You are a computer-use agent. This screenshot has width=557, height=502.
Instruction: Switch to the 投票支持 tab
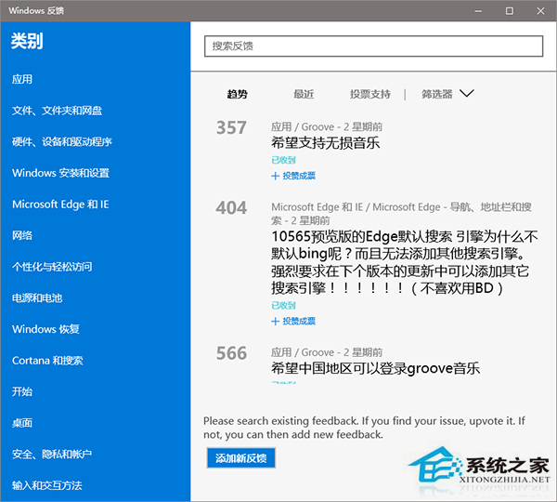coord(370,94)
